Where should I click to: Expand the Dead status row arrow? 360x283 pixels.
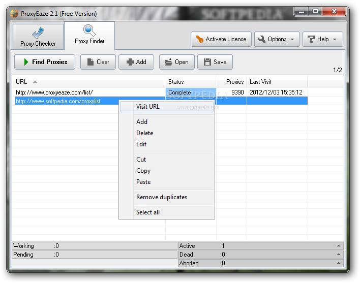339,255
